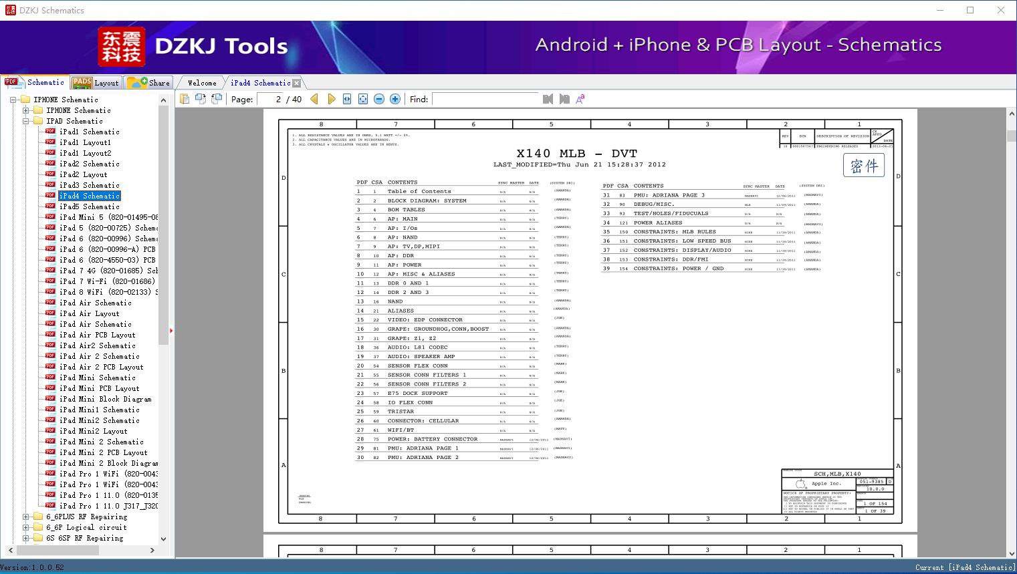Click the fit page icon
Screen dimensions: 1017x574
363,99
